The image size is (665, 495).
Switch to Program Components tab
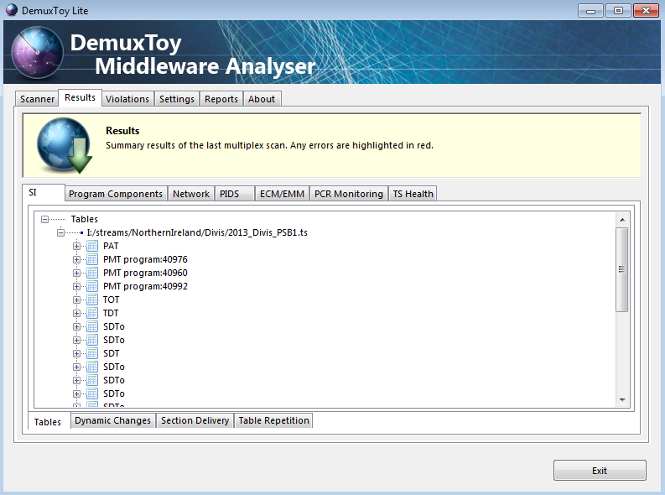(116, 194)
